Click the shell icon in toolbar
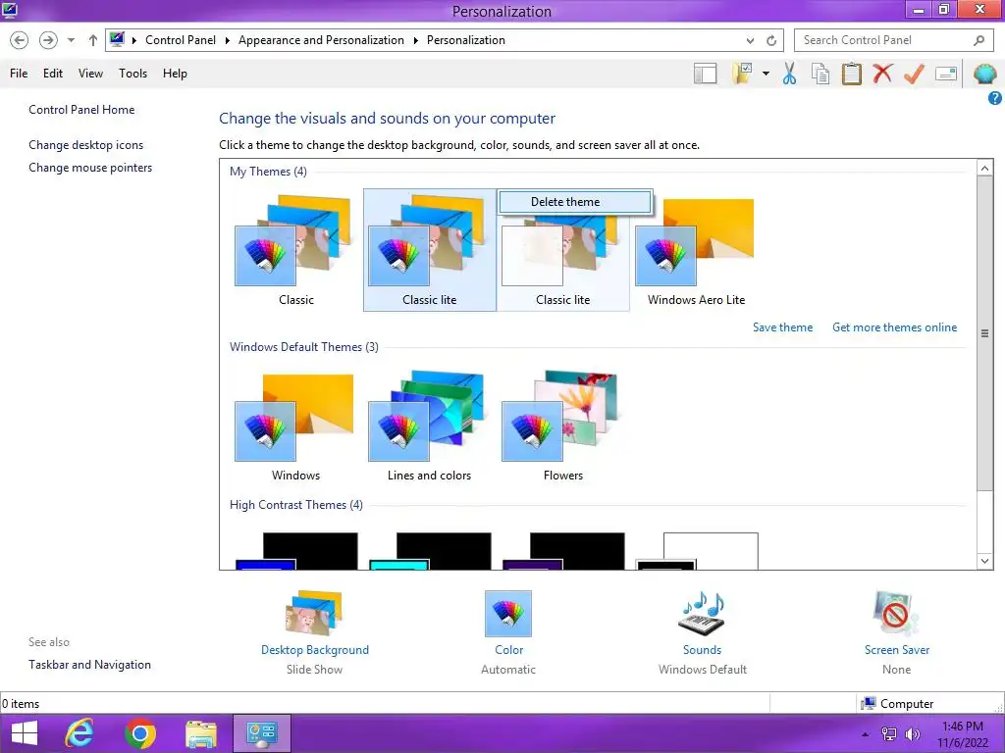The width and height of the screenshot is (1005, 753). point(984,74)
